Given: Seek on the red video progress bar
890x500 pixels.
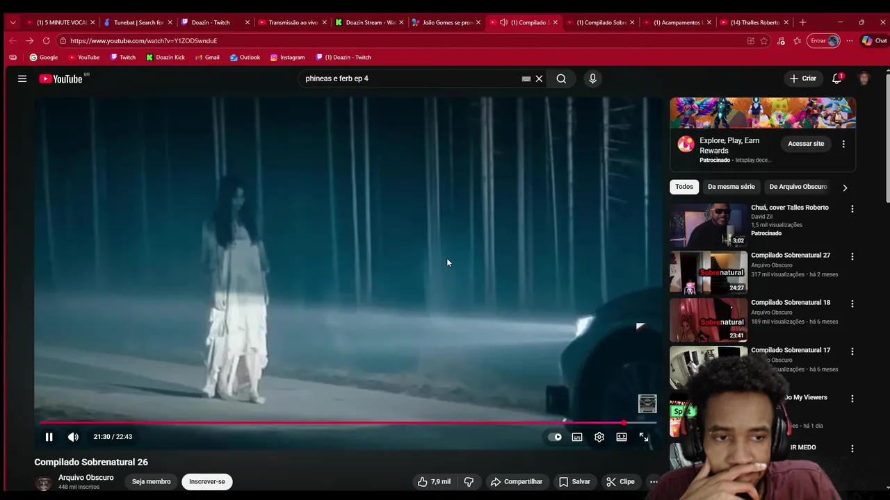Looking at the screenshot, I should tap(348, 422).
